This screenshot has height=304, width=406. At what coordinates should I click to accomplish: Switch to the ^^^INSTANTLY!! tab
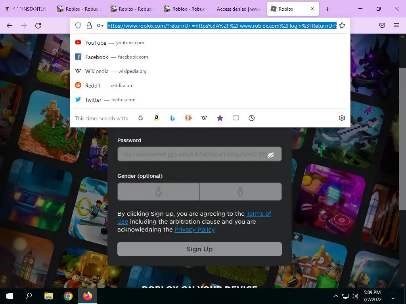click(x=27, y=9)
